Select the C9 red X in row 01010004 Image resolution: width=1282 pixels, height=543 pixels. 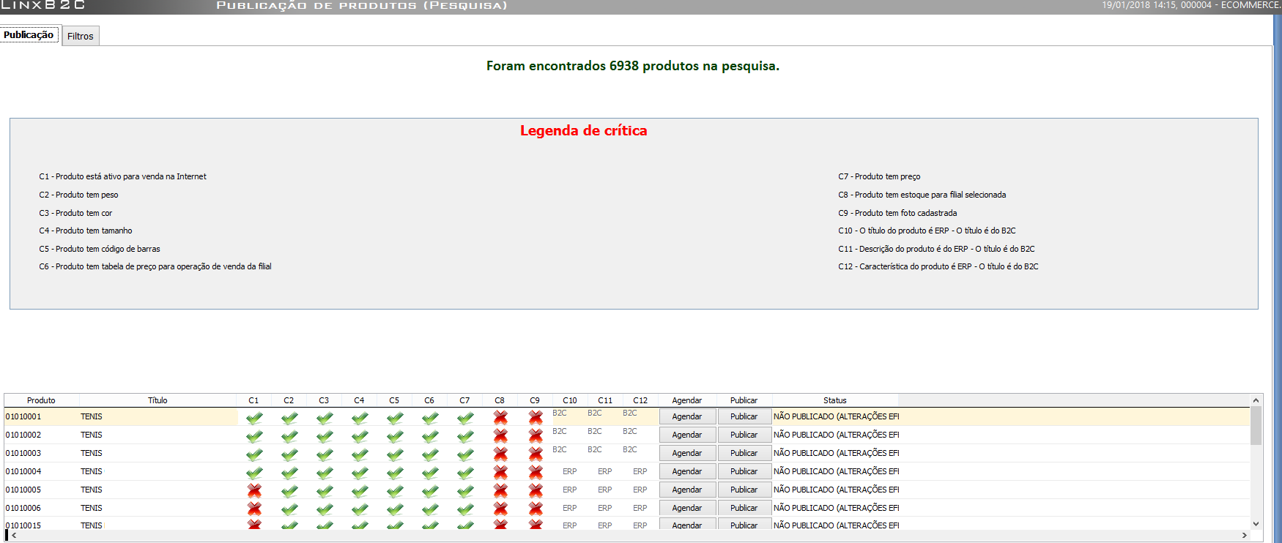pyautogui.click(x=536, y=473)
